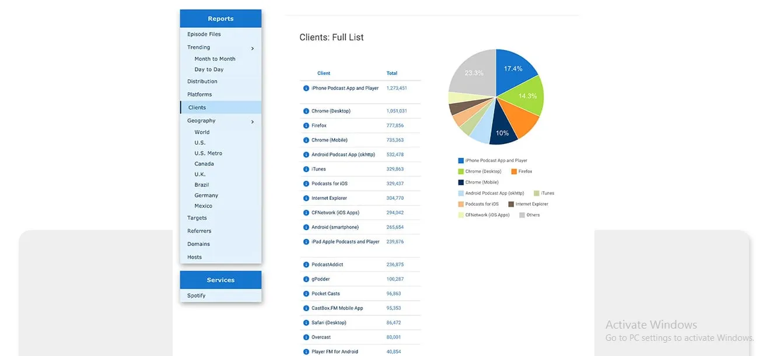Open Trending report

[199, 48]
